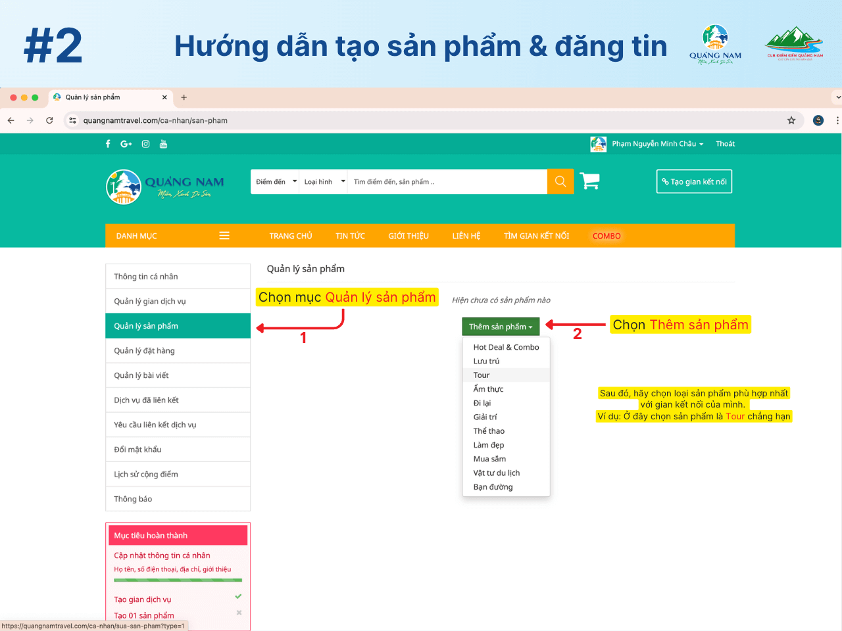Click the Facebook icon in top bar
Image resolution: width=842 pixels, height=631 pixels.
(108, 144)
